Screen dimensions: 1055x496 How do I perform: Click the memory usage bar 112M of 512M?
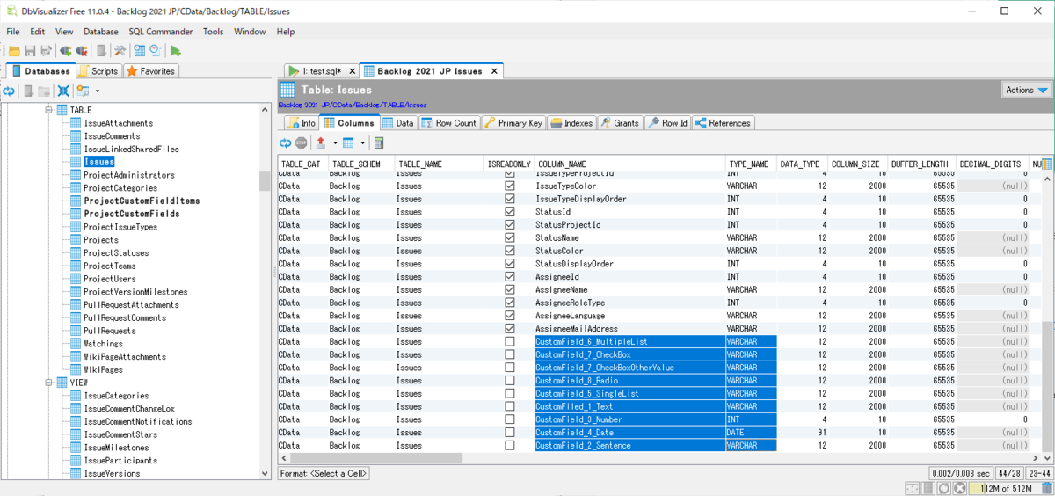(x=1004, y=488)
